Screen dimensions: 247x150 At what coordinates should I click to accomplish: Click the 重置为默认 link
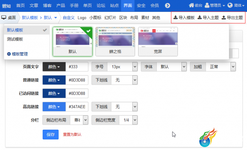72,135
